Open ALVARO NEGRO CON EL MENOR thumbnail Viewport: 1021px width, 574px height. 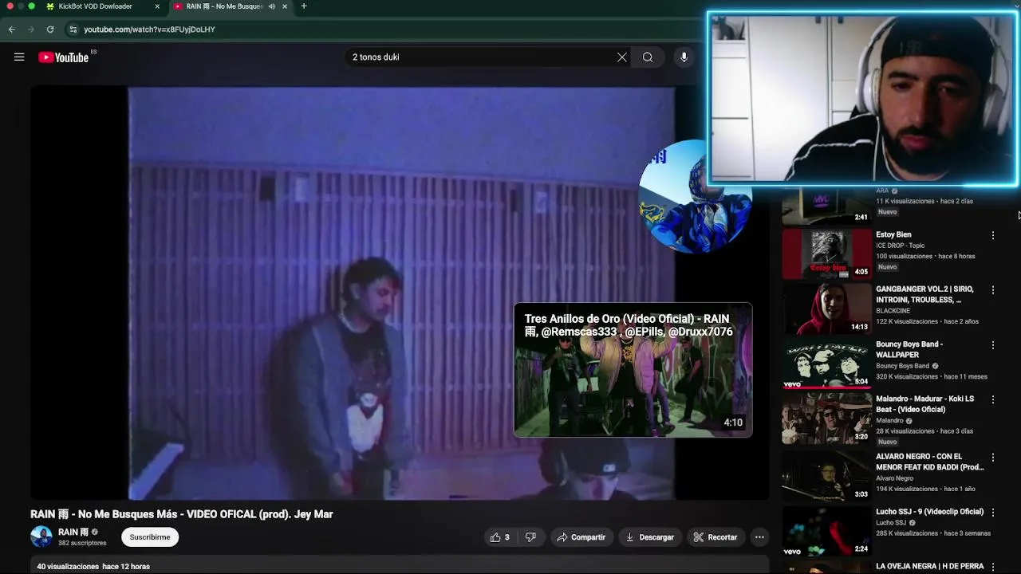coord(826,476)
